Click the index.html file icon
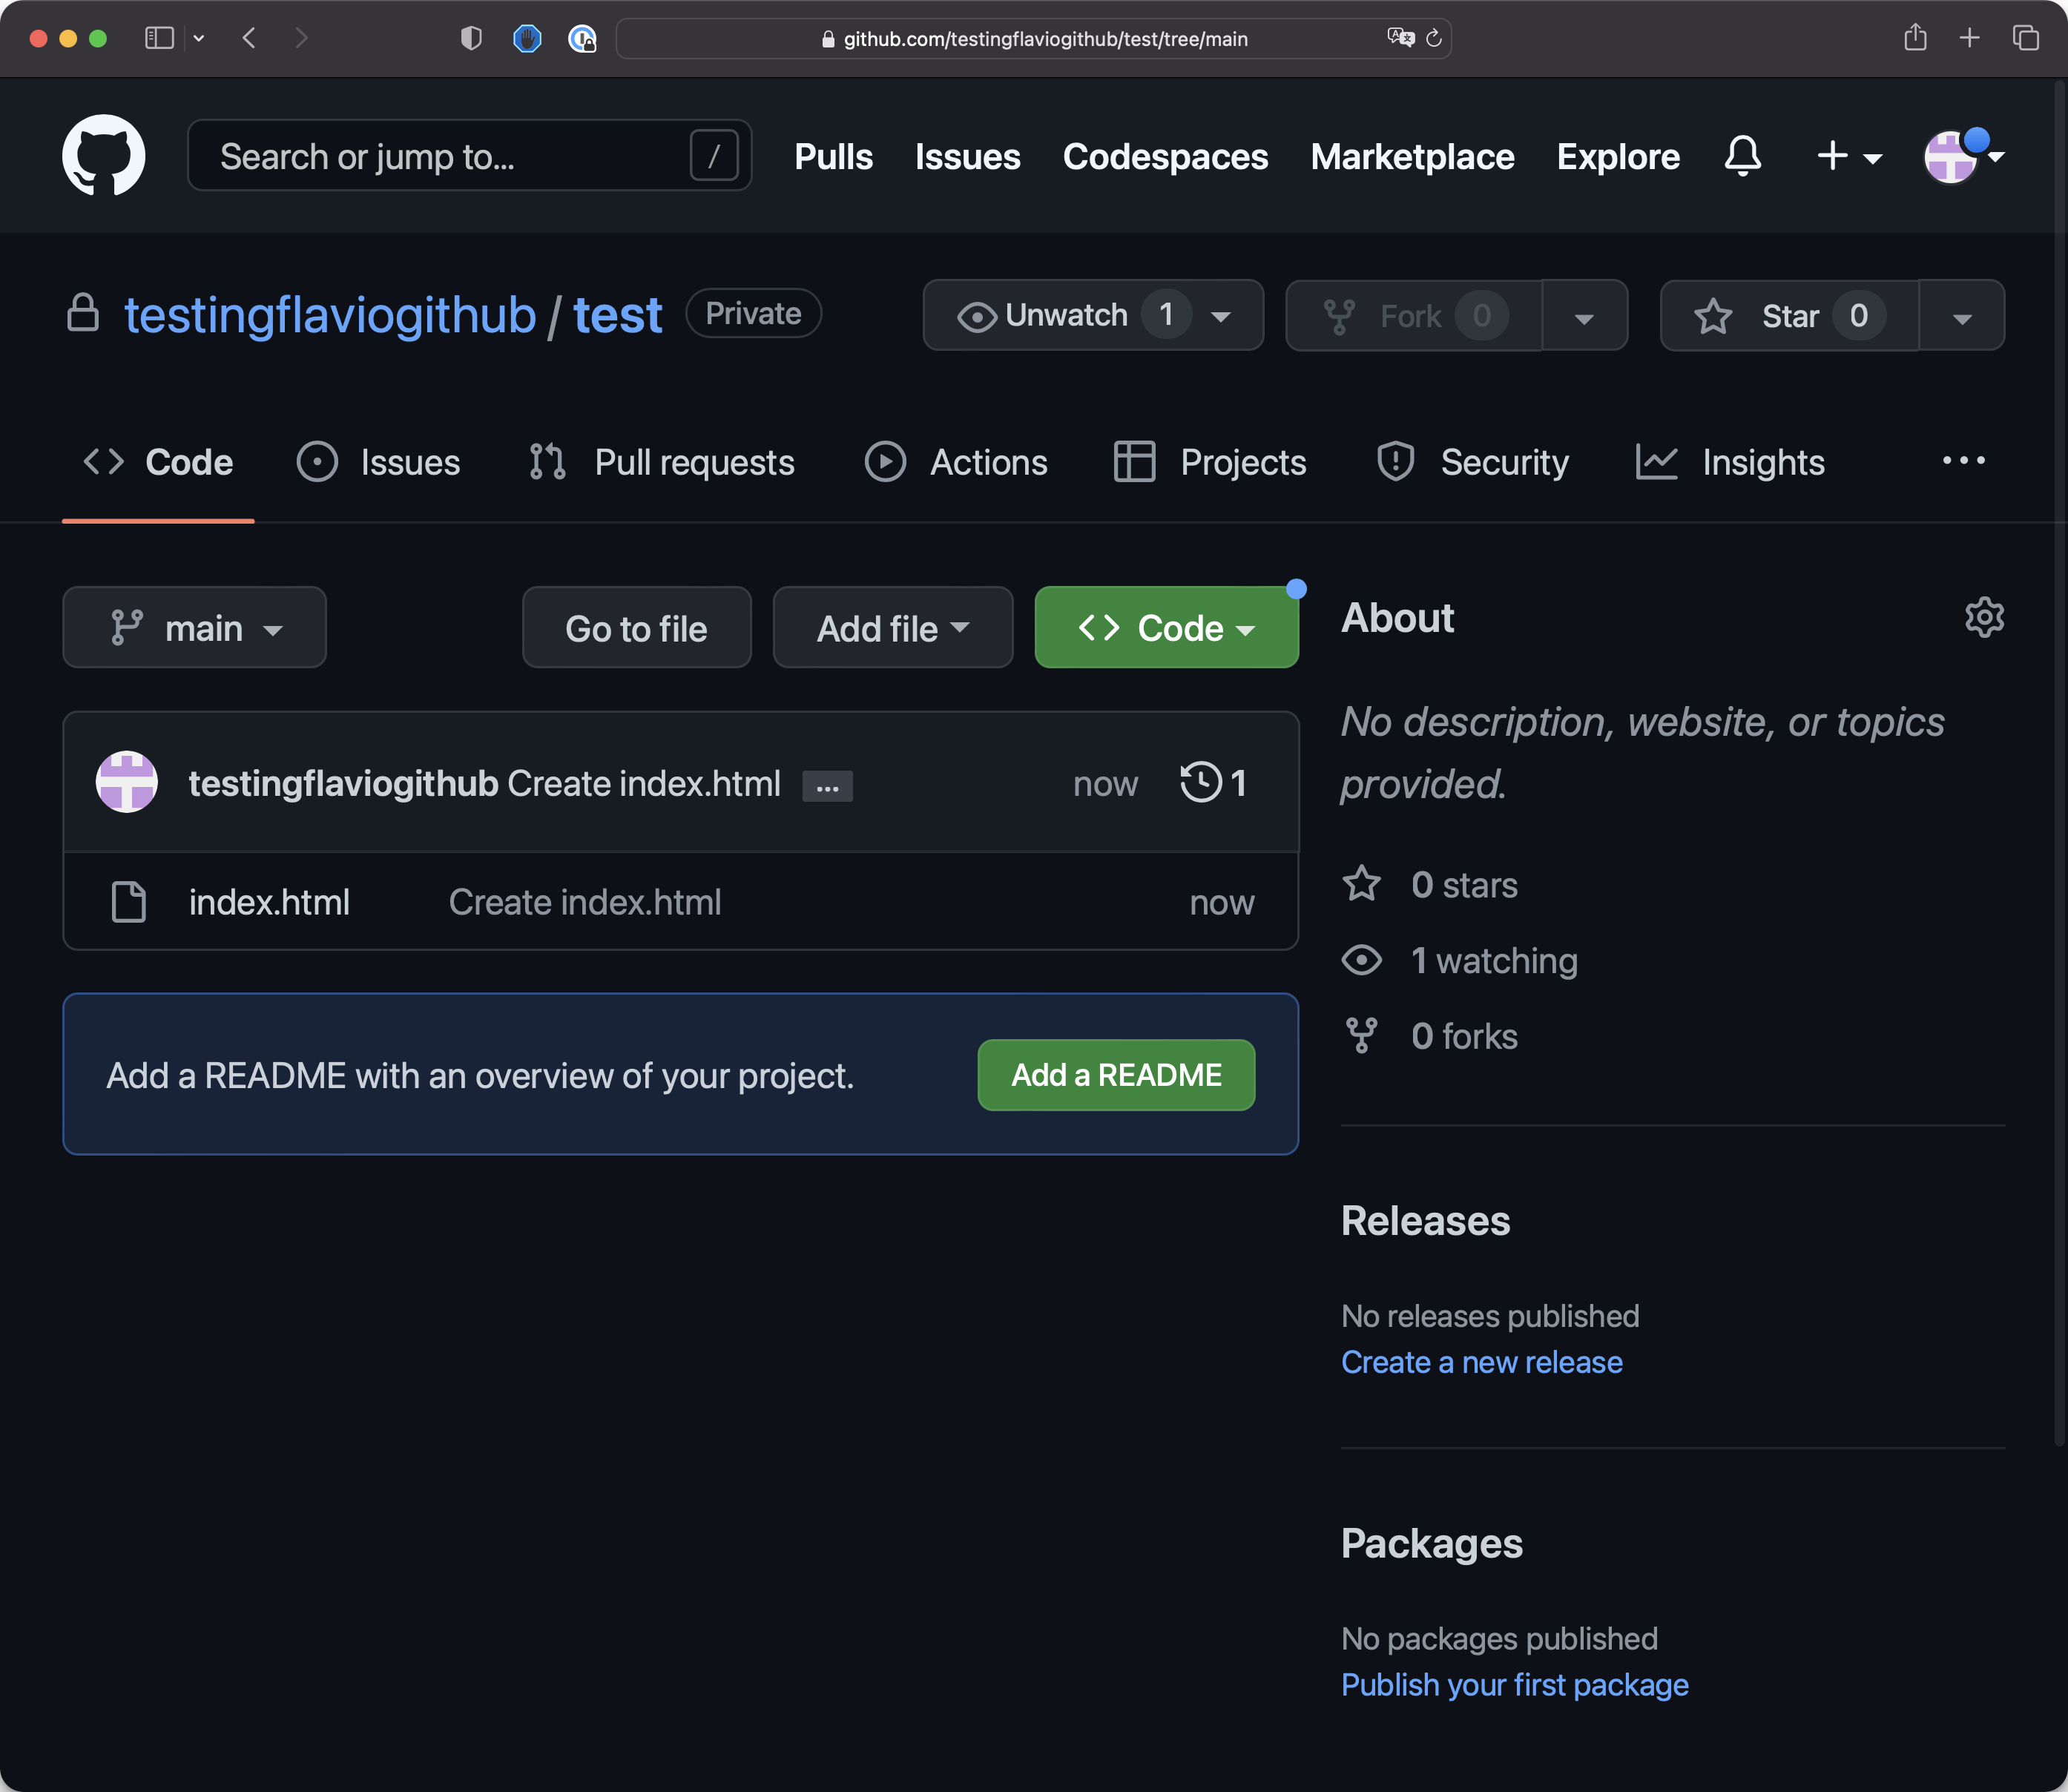Viewport: 2068px width, 1792px height. pos(129,902)
